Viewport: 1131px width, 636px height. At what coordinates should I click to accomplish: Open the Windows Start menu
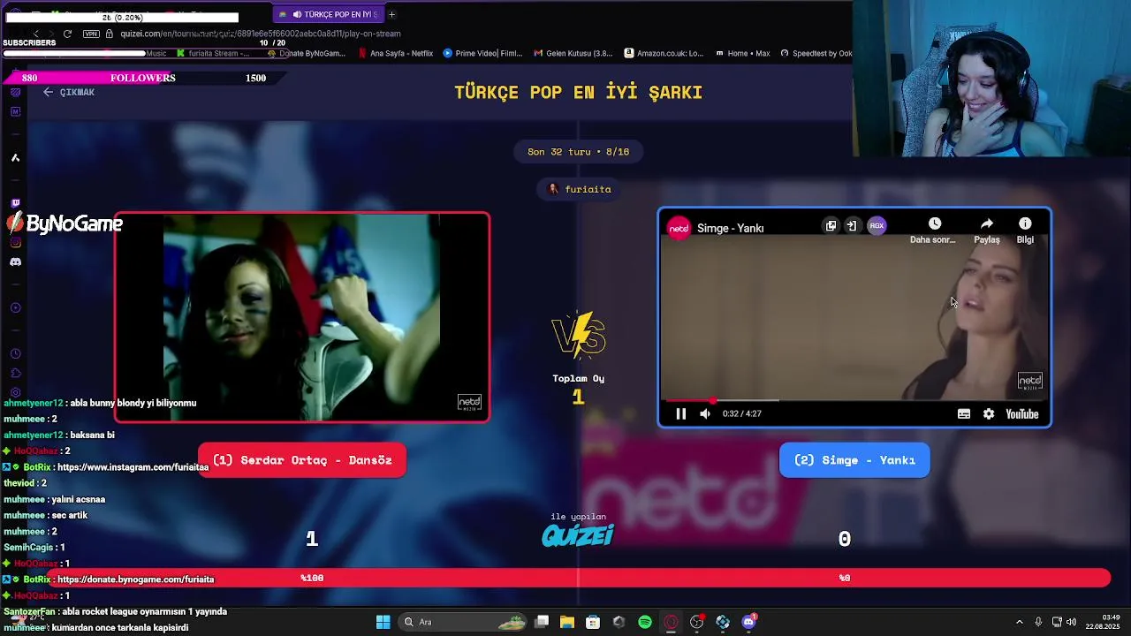[383, 622]
